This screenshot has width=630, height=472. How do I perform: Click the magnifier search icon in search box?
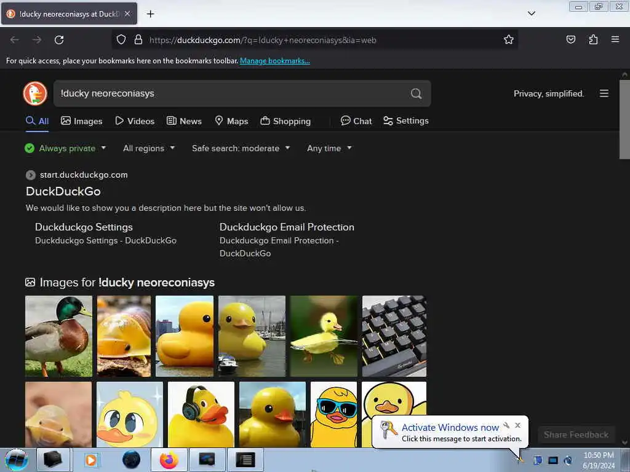pyautogui.click(x=417, y=93)
